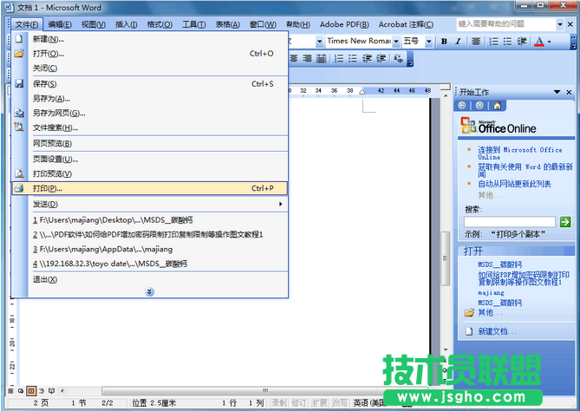The height and width of the screenshot is (411, 580).
Task: Toggle Italic formatting in toolbar
Action: point(458,41)
